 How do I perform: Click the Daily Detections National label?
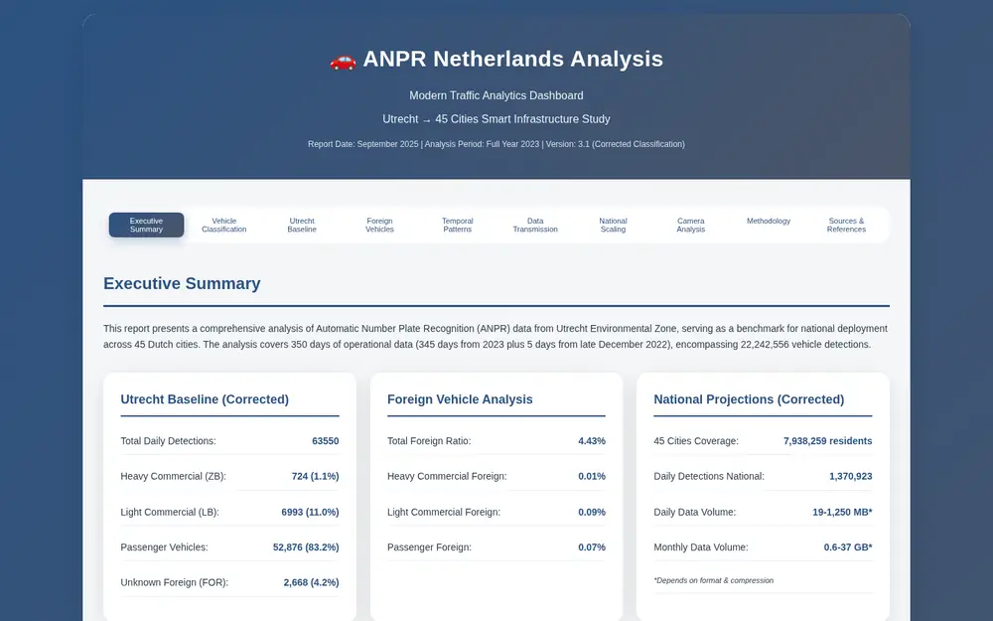click(709, 476)
